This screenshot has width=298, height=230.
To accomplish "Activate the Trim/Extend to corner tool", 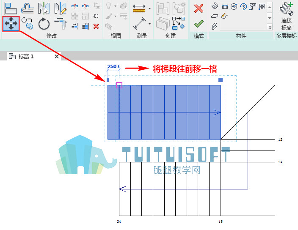I will pyautogui.click(x=61, y=24).
